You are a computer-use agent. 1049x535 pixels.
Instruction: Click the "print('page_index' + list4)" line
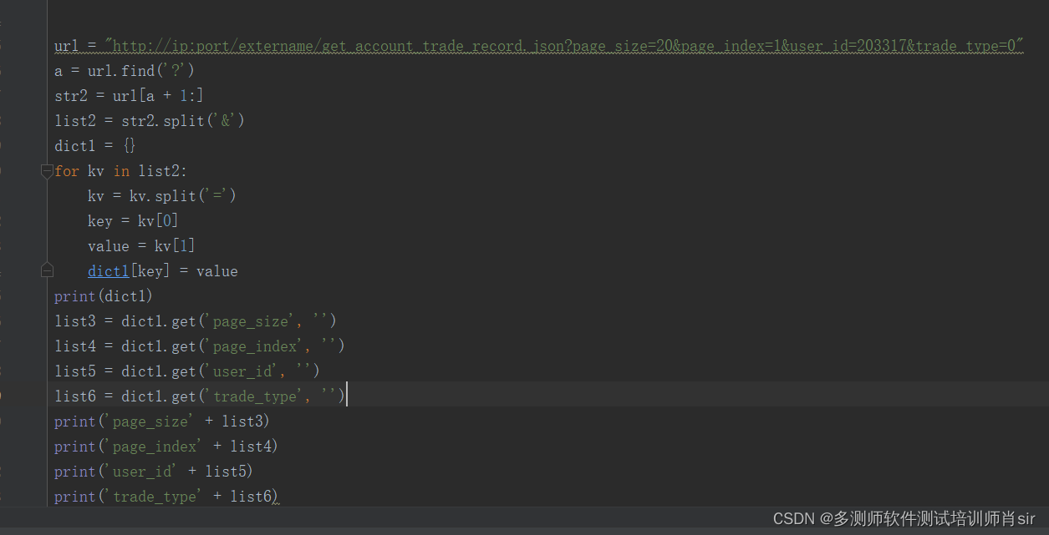point(166,447)
